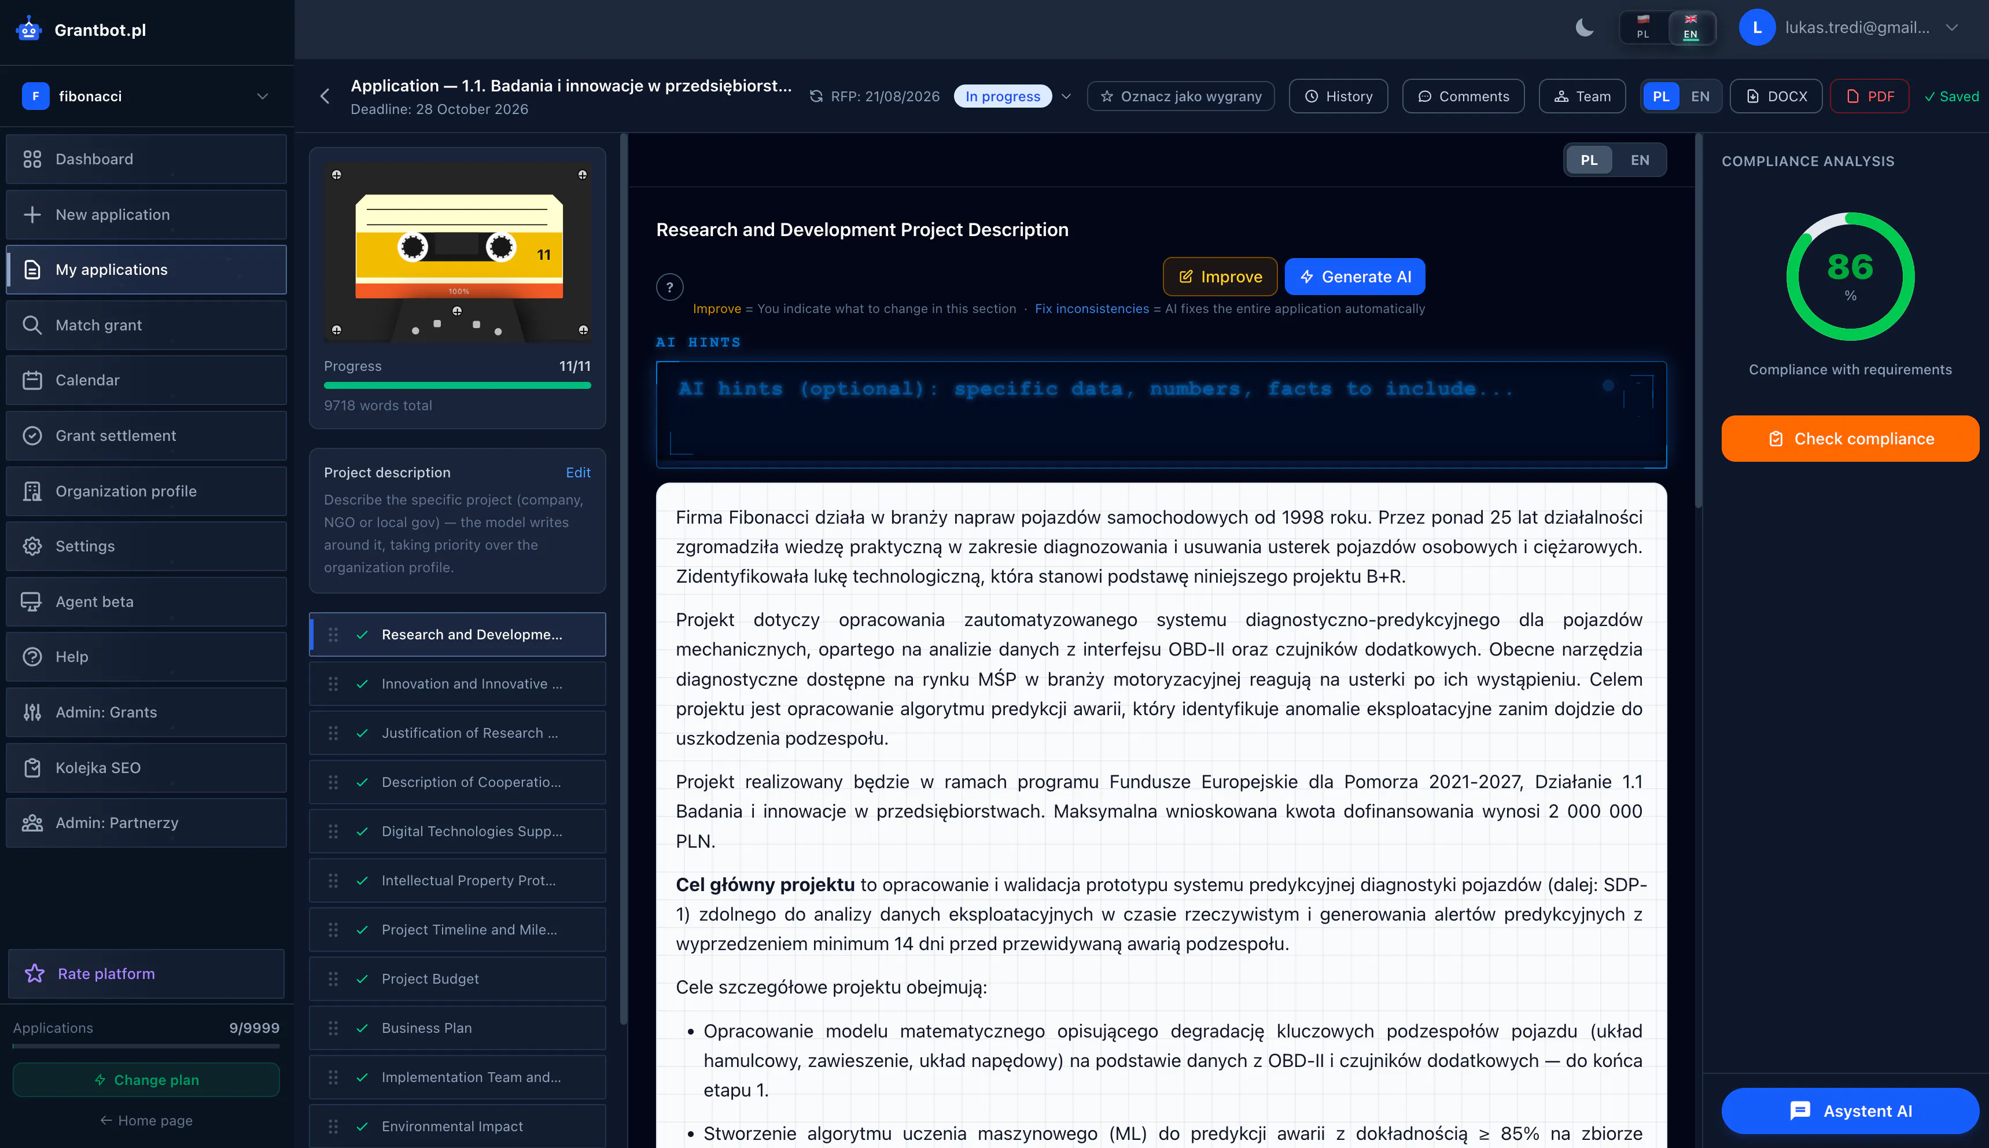The height and width of the screenshot is (1148, 1989).
Task: Select EN in the editor language toggle
Action: click(1640, 160)
